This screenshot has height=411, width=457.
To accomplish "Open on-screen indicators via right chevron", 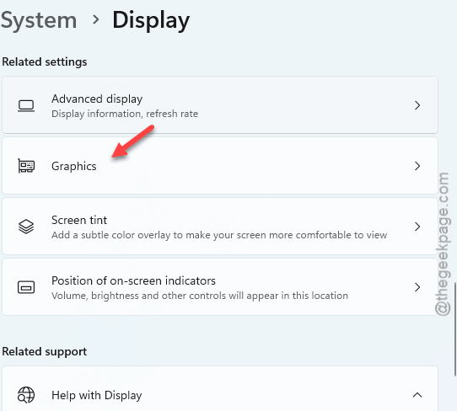I will click(x=417, y=287).
